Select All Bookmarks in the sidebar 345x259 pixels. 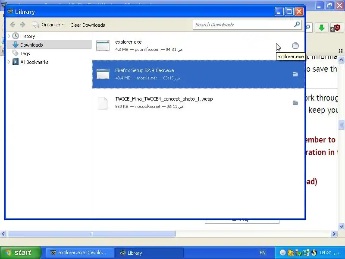[34, 62]
